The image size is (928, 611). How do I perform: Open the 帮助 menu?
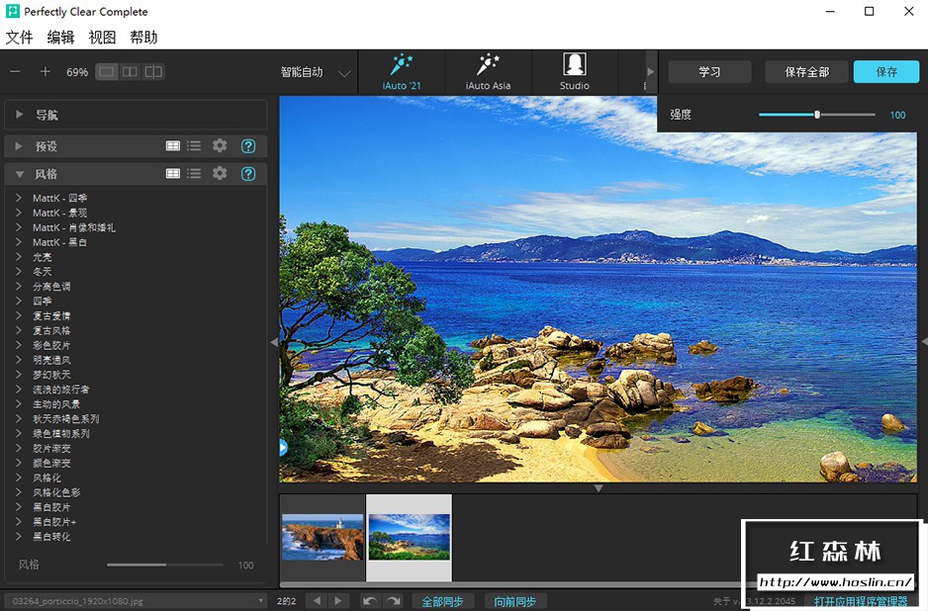143,38
